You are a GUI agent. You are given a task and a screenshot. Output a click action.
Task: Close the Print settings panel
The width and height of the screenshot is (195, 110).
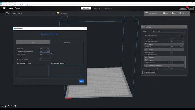coord(186,27)
